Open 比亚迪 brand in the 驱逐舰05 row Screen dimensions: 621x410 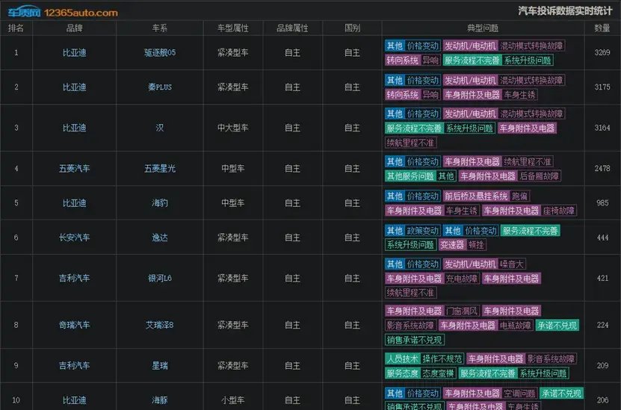click(74, 52)
